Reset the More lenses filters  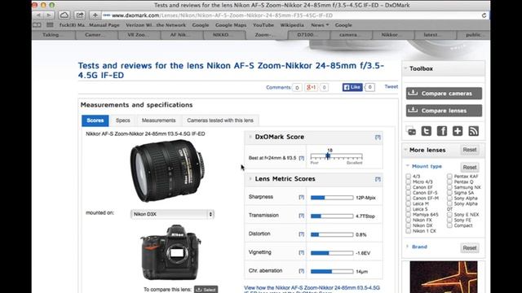470,150
